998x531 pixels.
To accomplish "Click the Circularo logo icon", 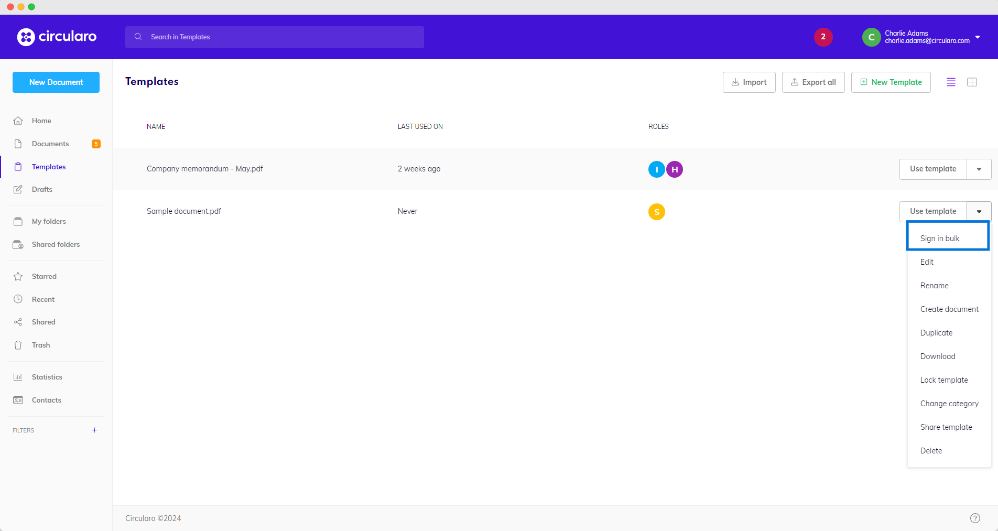I will pos(26,37).
